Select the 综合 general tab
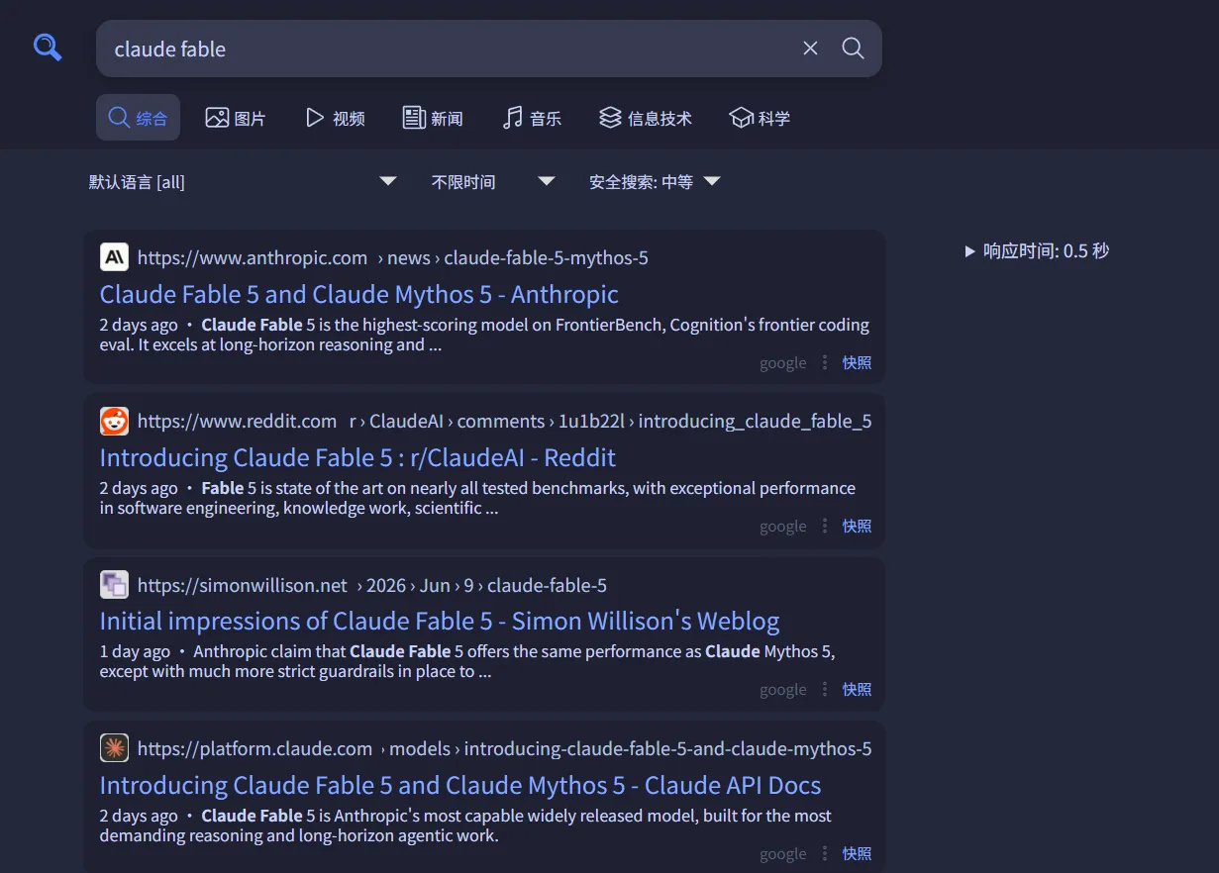The image size is (1219, 873). 138,118
